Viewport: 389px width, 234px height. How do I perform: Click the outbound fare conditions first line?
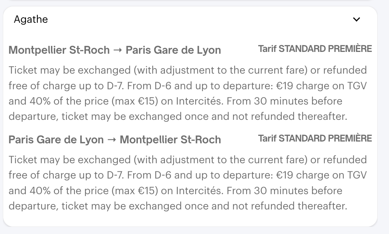point(187,70)
